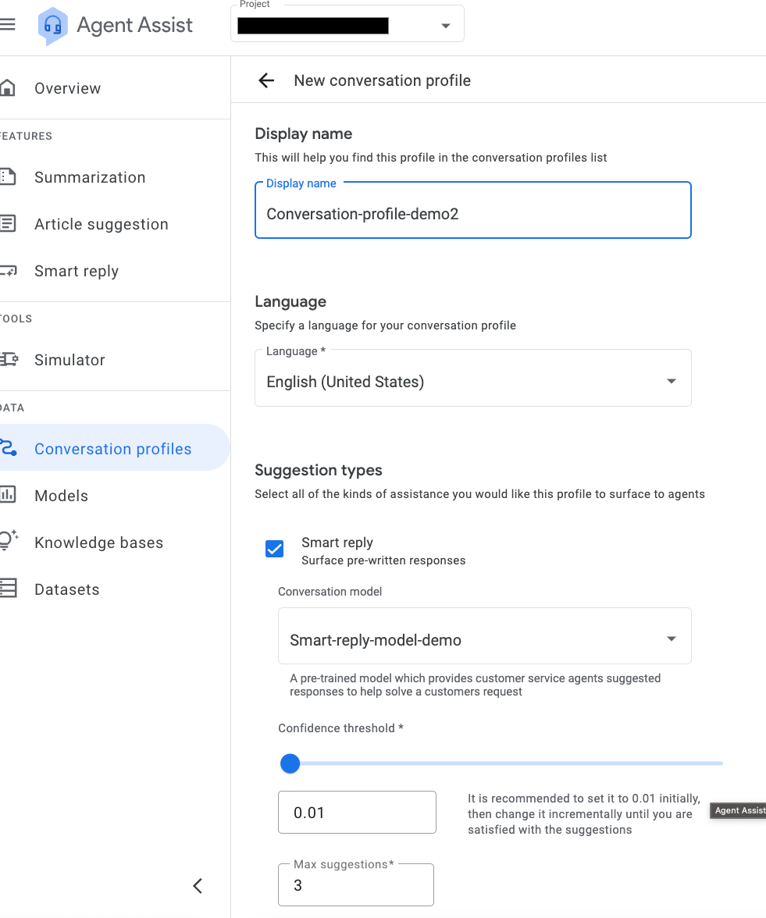This screenshot has height=918, width=766.
Task: Open the Project selector dropdown
Action: point(347,25)
